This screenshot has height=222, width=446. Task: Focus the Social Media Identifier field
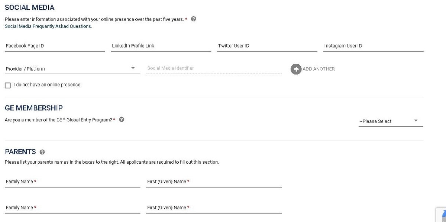[214, 69]
